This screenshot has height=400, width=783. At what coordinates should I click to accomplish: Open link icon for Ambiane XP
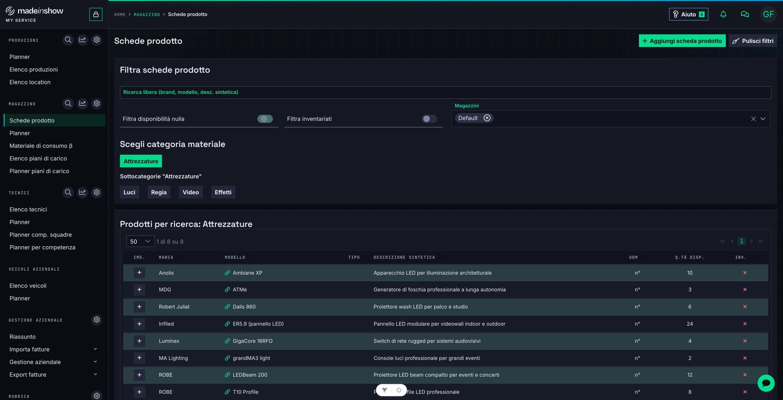(x=228, y=273)
